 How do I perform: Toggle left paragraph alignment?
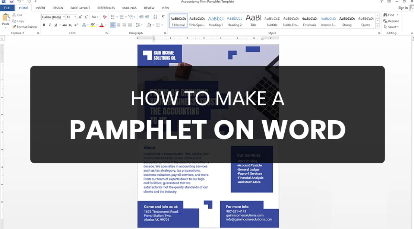pyautogui.click(x=113, y=25)
